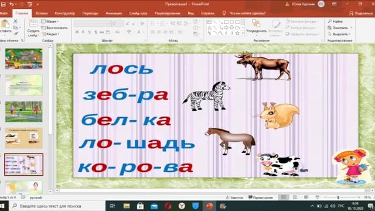The width and height of the screenshot is (375, 211).
Task: Click the Cut scissors icon
Action: [x=16, y=21]
